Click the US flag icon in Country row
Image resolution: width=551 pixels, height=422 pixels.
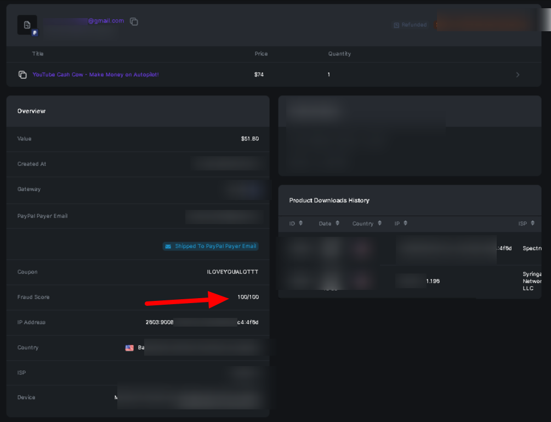tap(129, 348)
